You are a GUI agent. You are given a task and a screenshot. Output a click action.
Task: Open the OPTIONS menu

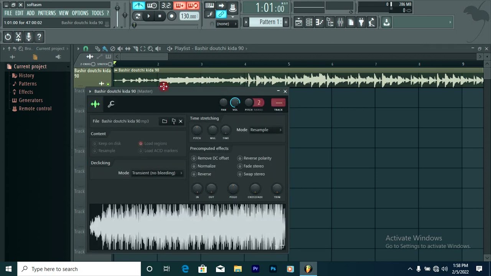point(80,13)
